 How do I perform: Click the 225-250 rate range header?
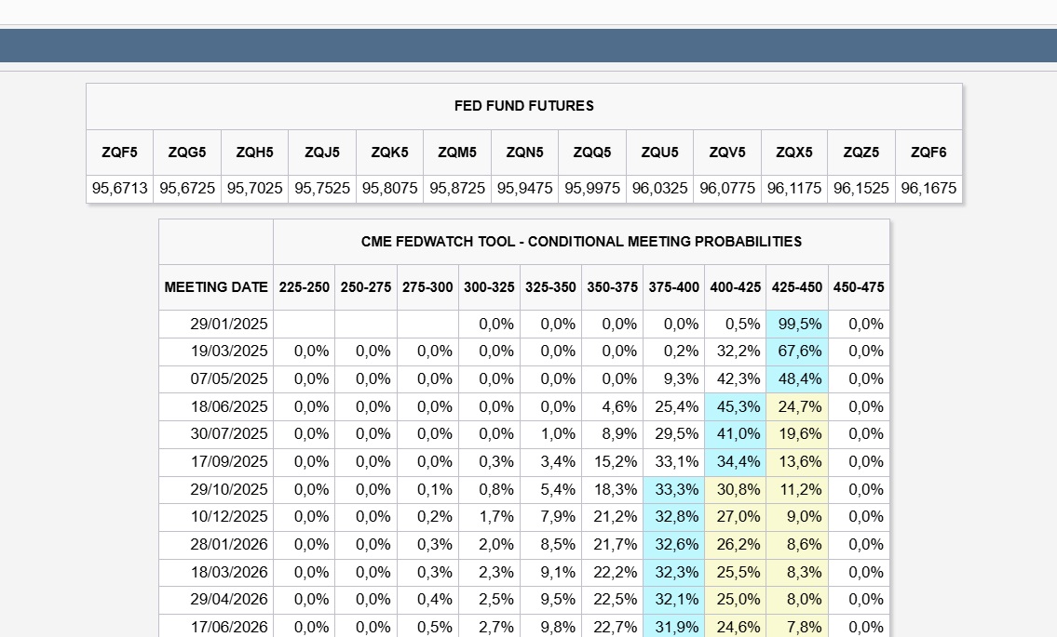(304, 287)
